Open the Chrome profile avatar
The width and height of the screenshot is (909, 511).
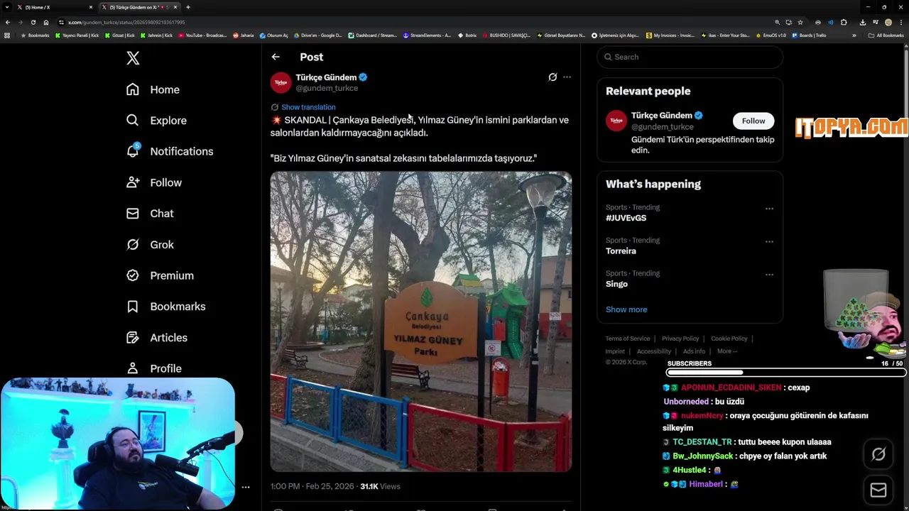click(888, 22)
